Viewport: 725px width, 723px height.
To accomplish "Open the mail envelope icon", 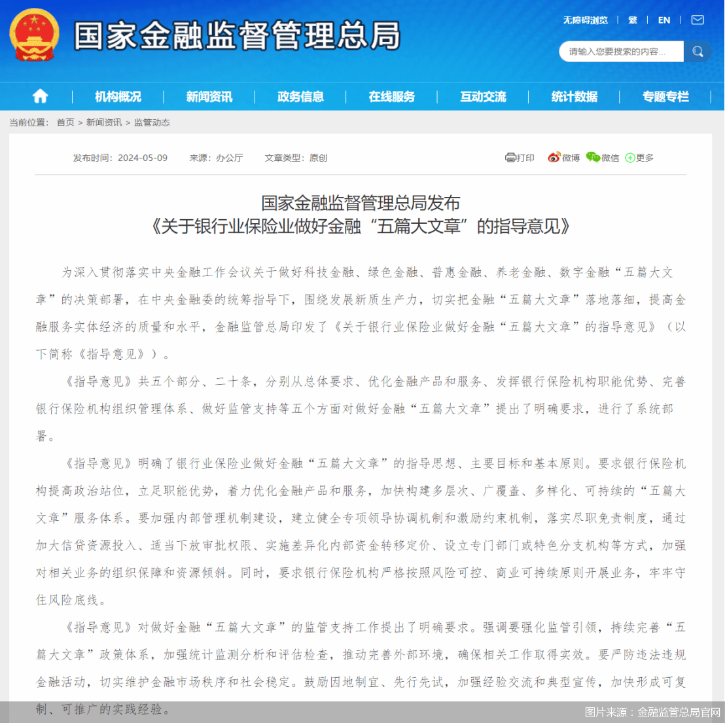I will click(698, 20).
